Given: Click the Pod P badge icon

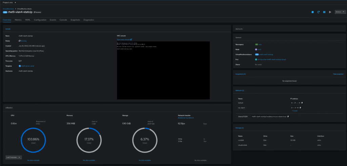Looking at the screenshot, I should pos(256,60).
